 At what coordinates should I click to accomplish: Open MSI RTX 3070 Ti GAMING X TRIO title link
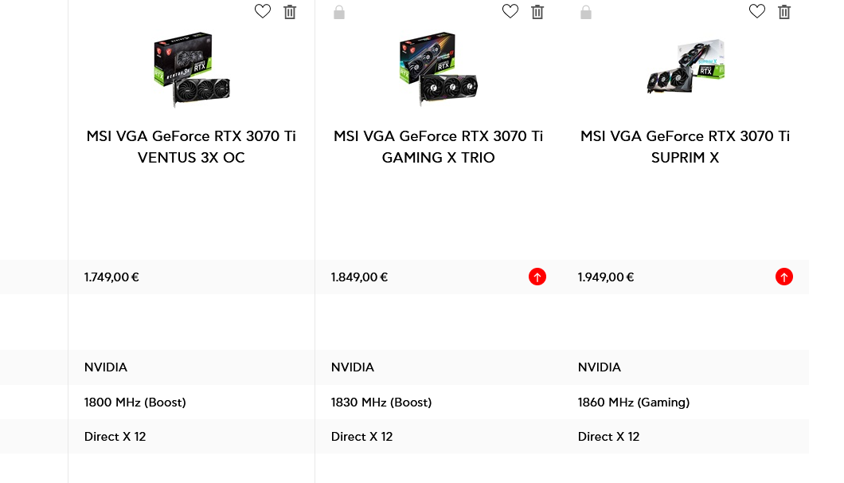(438, 147)
